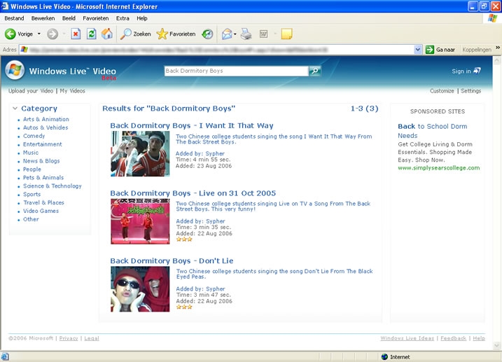The image size is (502, 362).
Task: Click the address bar URL field
Action: pos(217,50)
